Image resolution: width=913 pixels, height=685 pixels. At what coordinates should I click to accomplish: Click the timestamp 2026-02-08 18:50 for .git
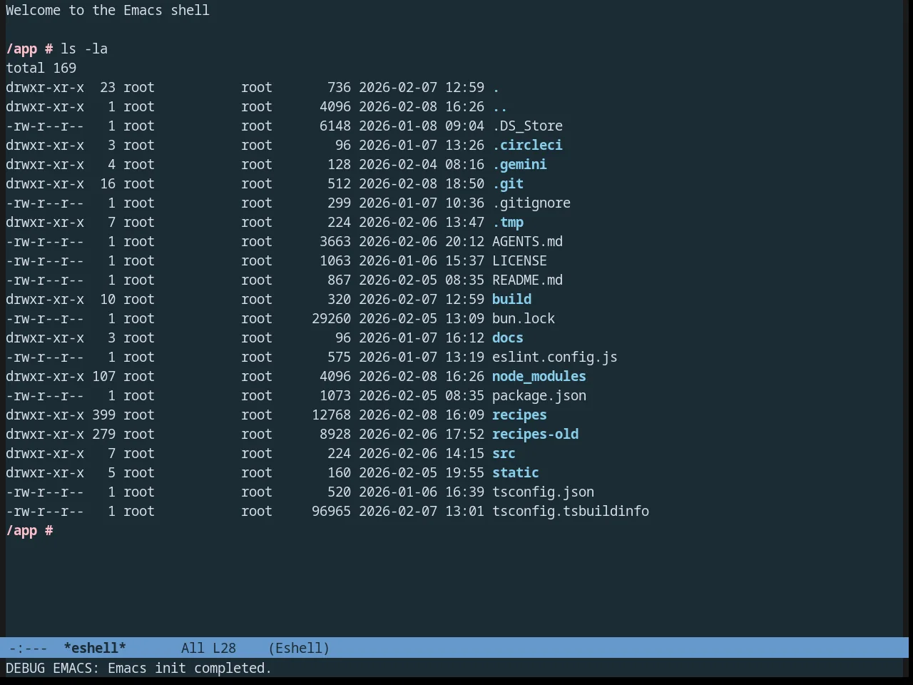(x=422, y=183)
